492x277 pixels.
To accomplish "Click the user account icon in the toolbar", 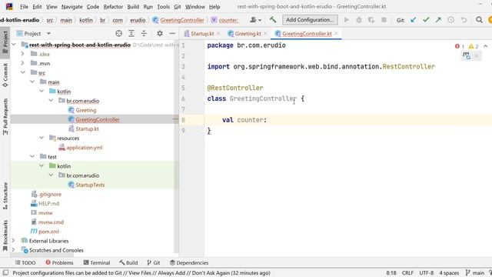I will point(255,20).
